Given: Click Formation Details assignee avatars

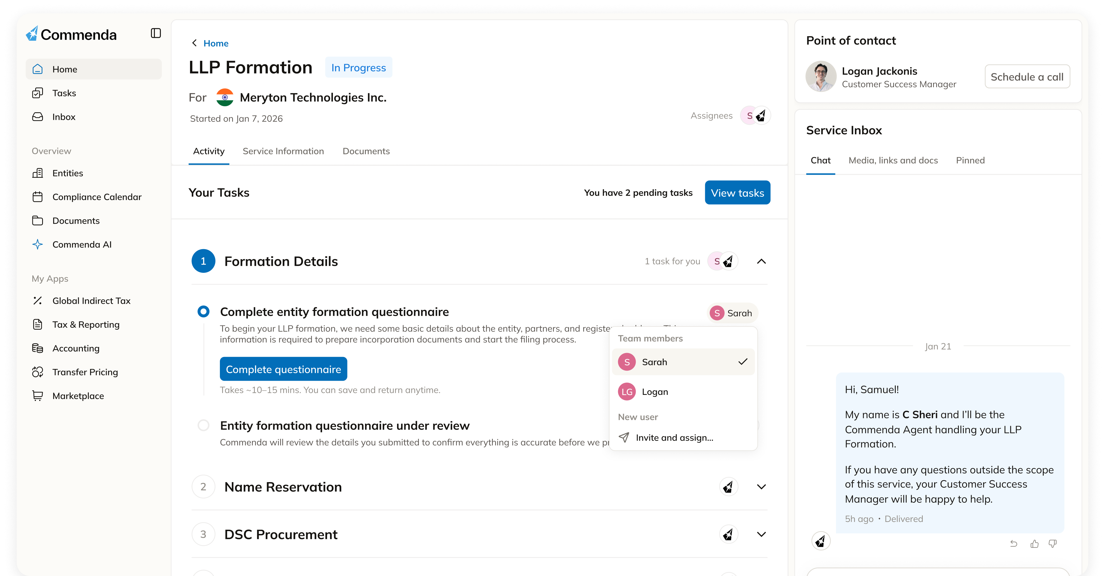Looking at the screenshot, I should point(723,261).
